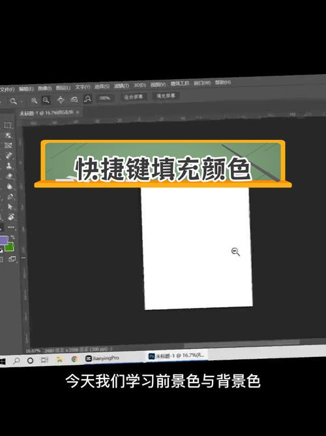Select the Healing Brush bandage tool
326x436 pixels.
9,156
